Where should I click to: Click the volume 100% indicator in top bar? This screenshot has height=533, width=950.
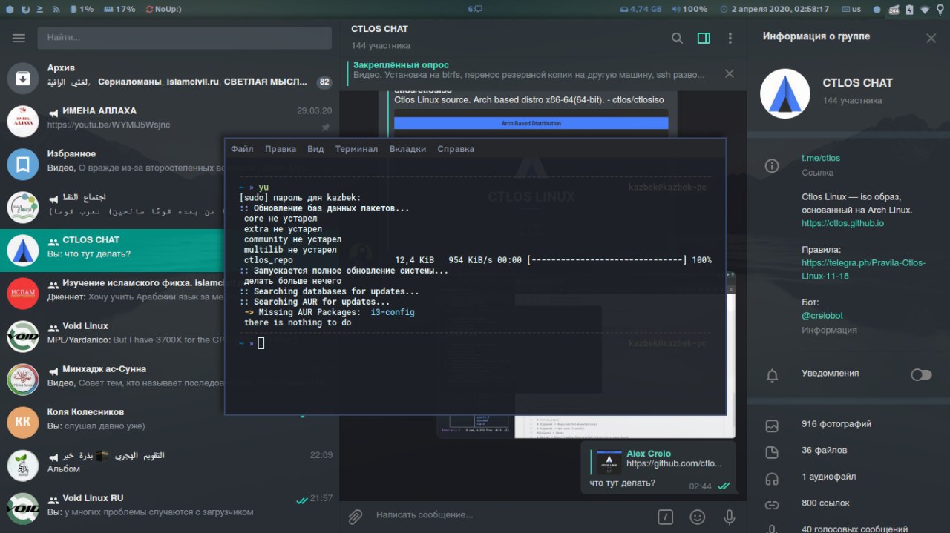point(689,9)
